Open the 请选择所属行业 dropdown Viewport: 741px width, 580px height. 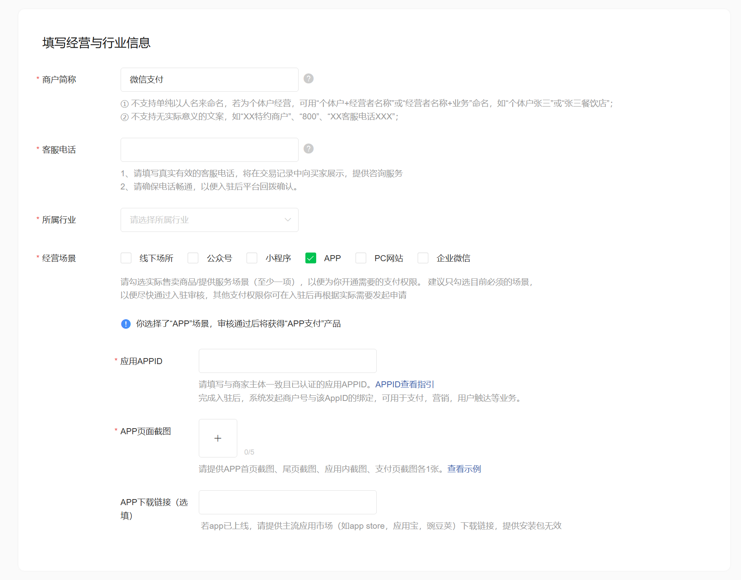pyautogui.click(x=210, y=220)
